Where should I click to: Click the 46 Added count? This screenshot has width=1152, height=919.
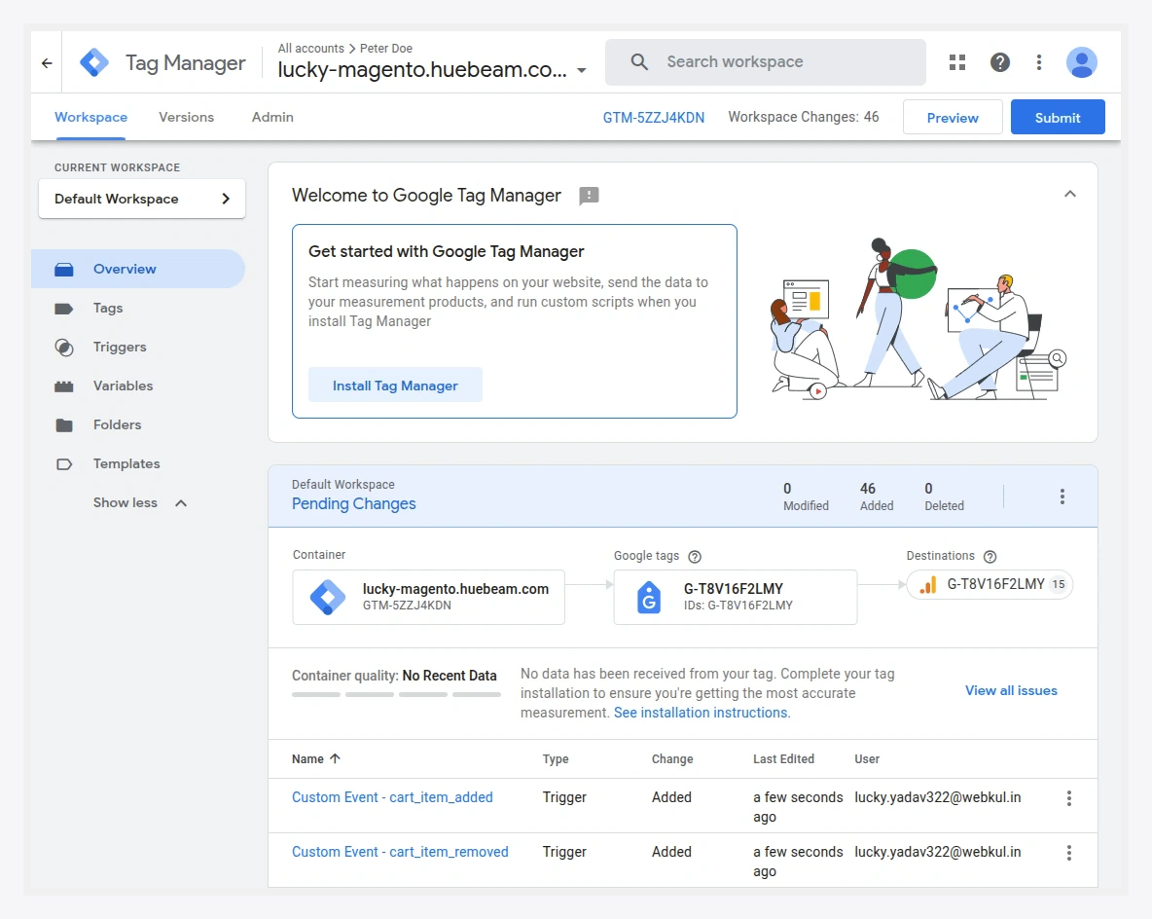tap(877, 497)
